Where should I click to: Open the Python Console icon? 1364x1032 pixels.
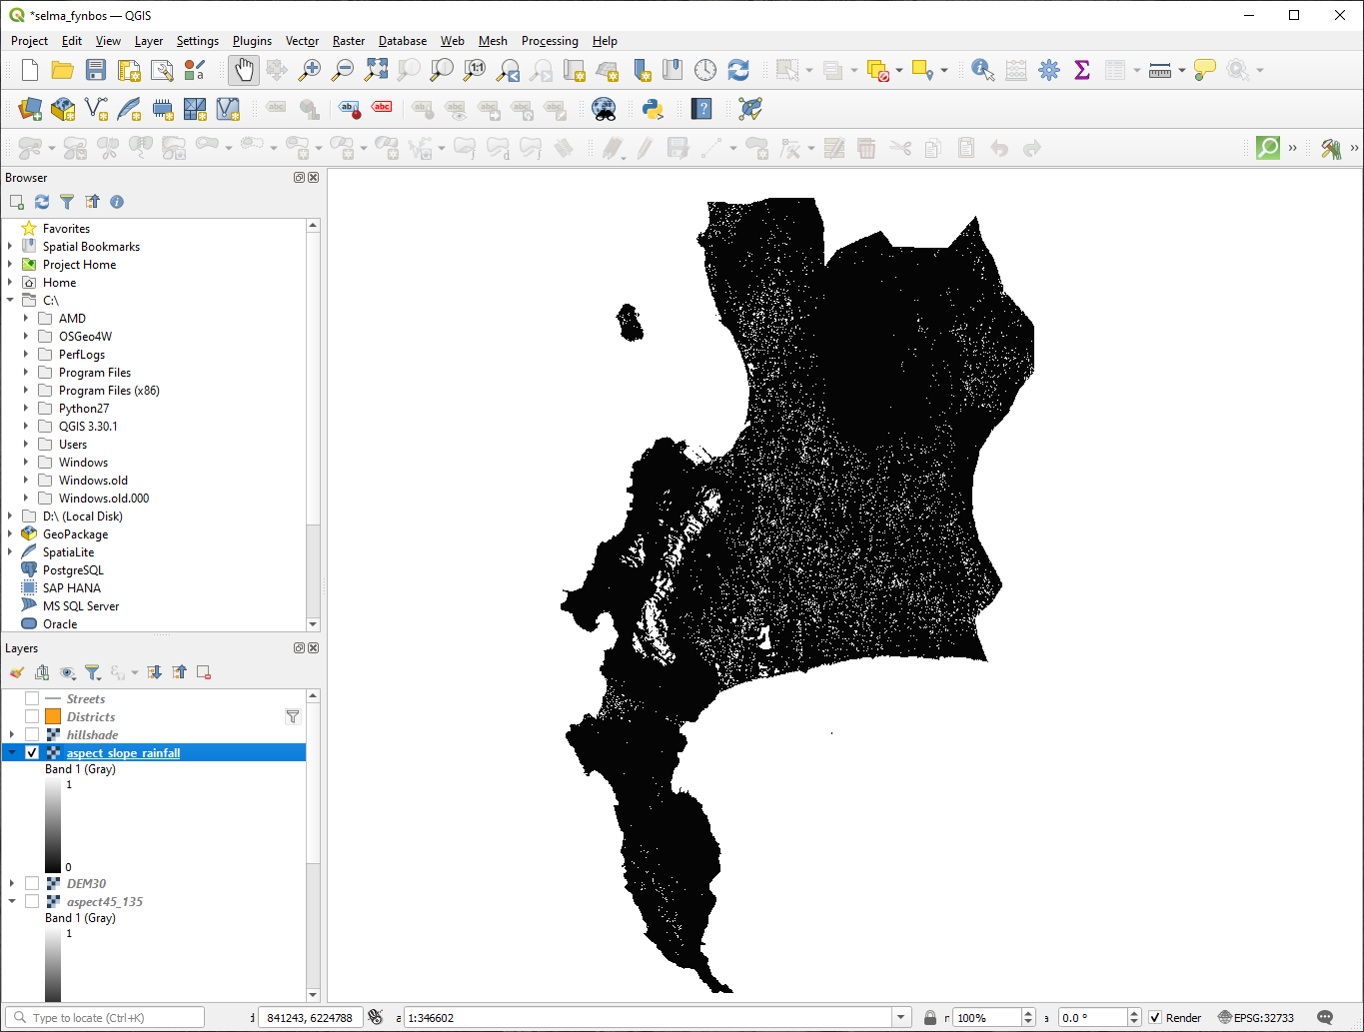point(653,109)
